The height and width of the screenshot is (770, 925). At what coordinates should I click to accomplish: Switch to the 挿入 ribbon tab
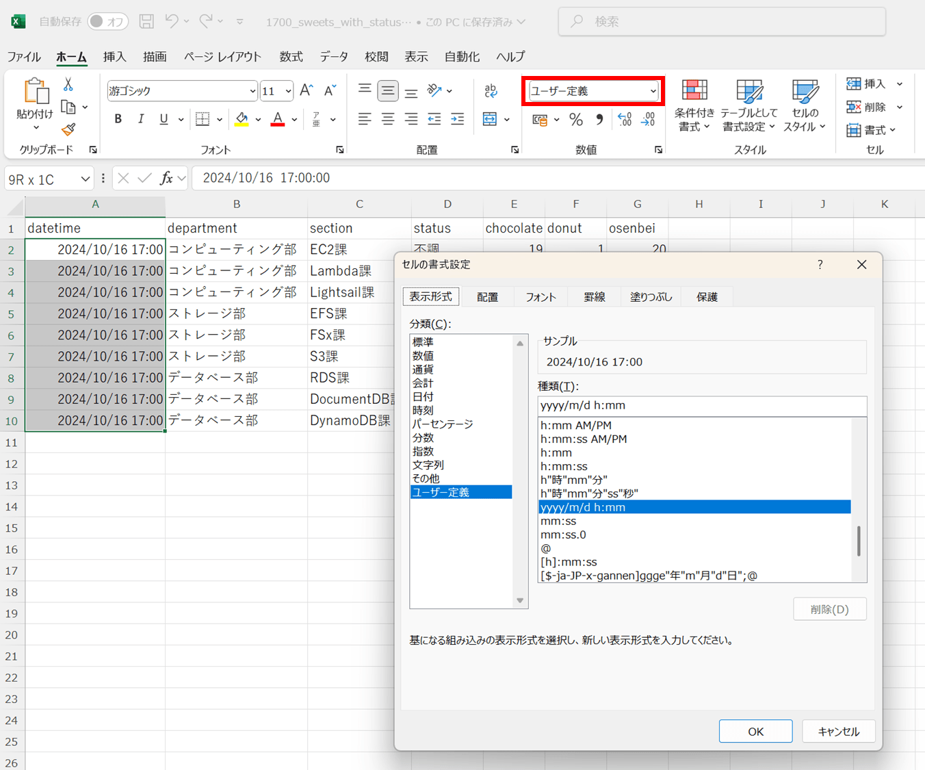coord(114,57)
